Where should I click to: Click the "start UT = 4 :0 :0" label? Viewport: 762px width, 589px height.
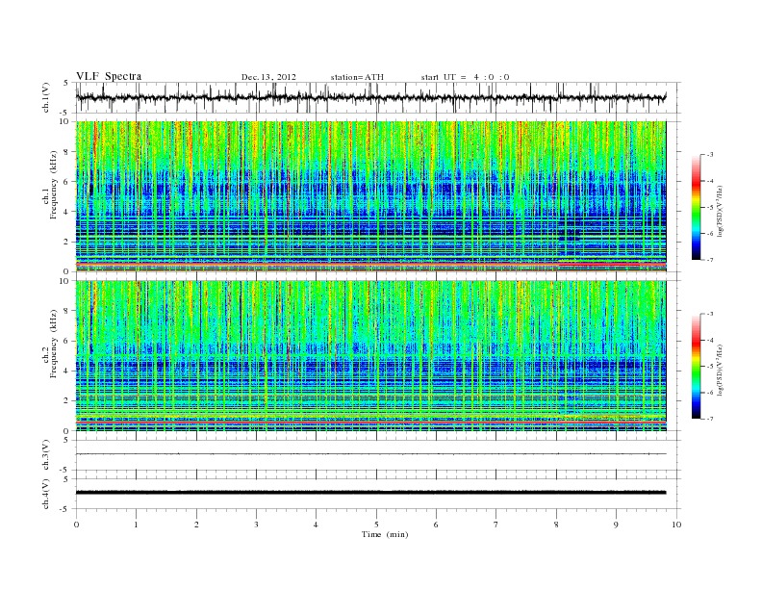point(465,77)
